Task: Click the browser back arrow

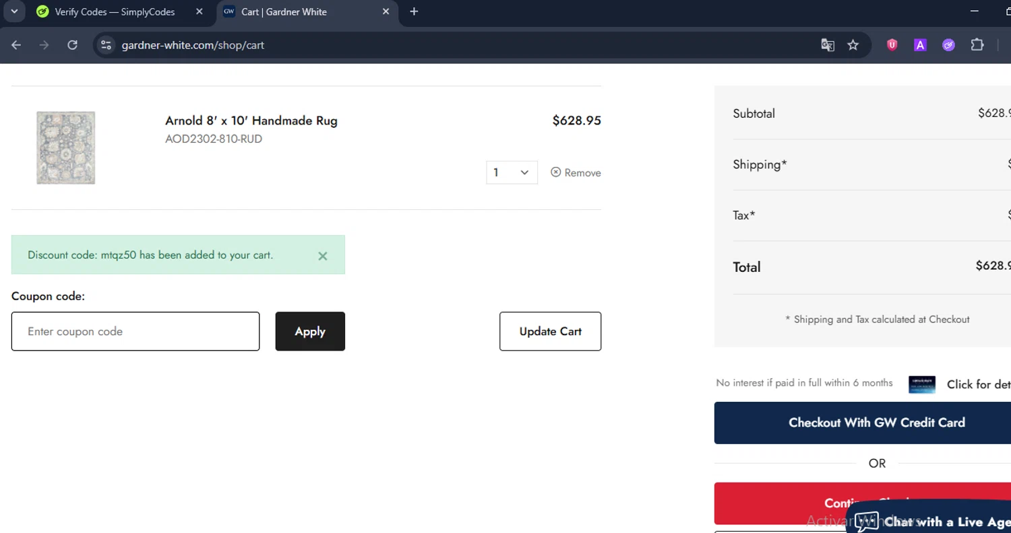Action: 16,45
